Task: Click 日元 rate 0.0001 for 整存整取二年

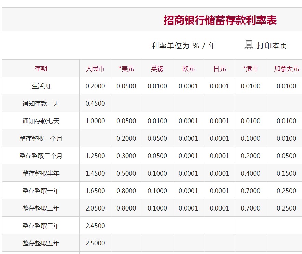Action: 219,208
